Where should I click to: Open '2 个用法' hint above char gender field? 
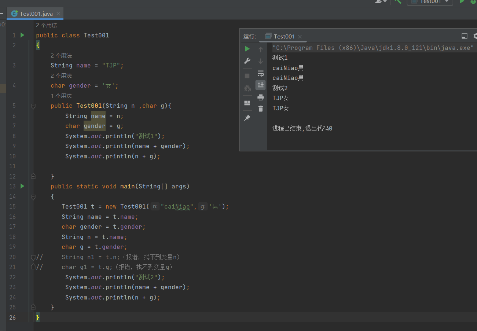click(61, 76)
